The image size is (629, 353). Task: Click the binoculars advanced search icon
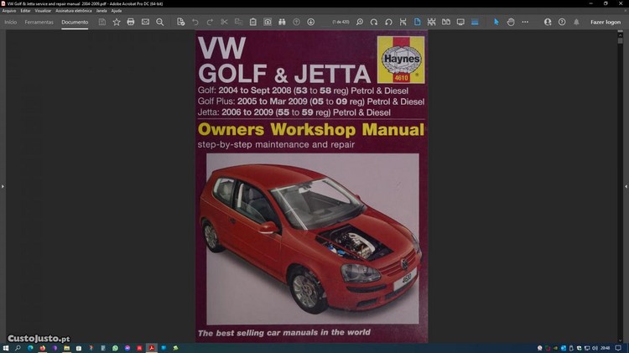pyautogui.click(x=282, y=22)
